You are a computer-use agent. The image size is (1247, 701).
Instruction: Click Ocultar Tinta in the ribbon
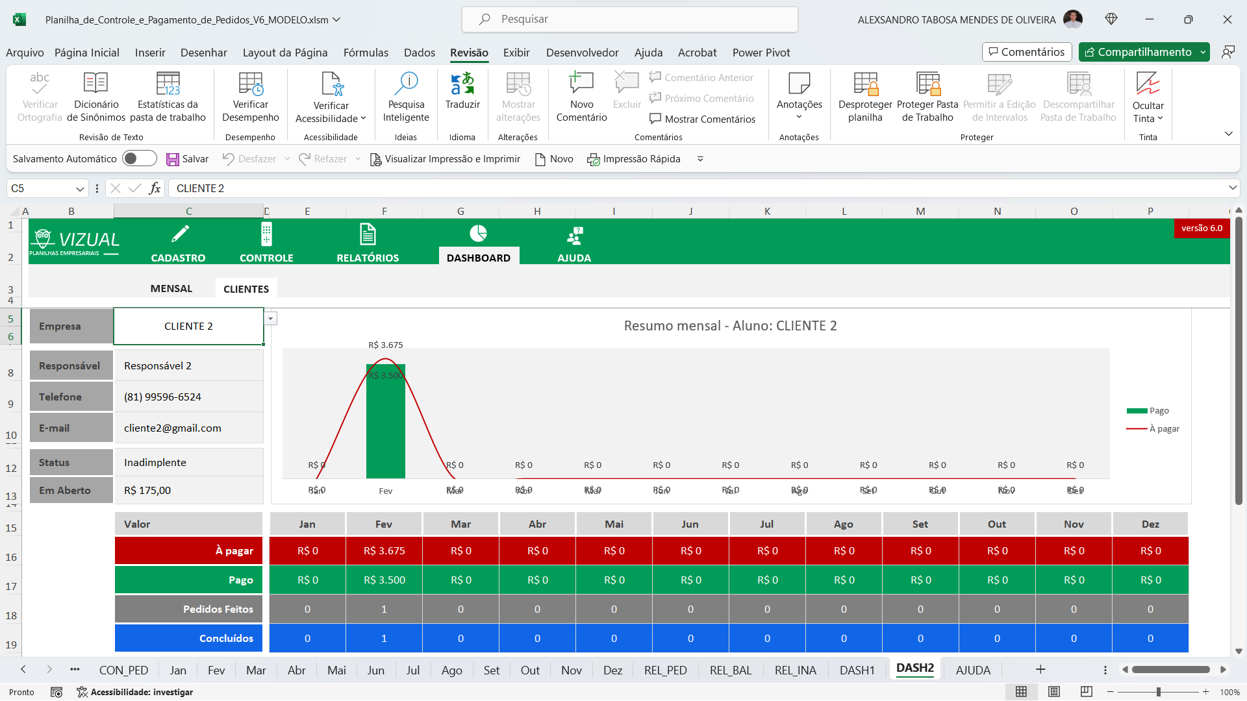(x=1148, y=97)
